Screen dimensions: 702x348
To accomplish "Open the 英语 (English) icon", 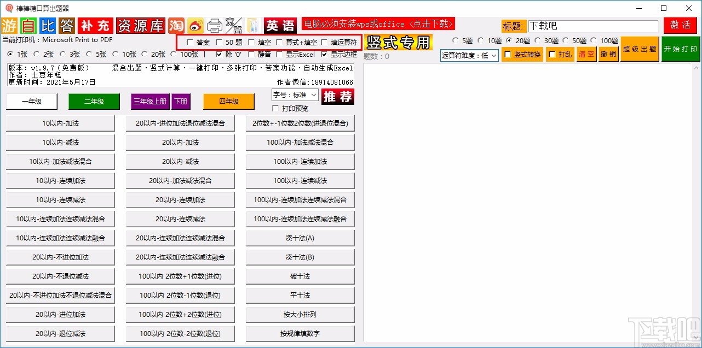I will pos(279,25).
